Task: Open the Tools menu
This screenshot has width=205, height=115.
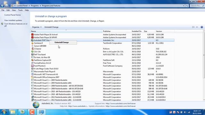Action: point(20,10)
